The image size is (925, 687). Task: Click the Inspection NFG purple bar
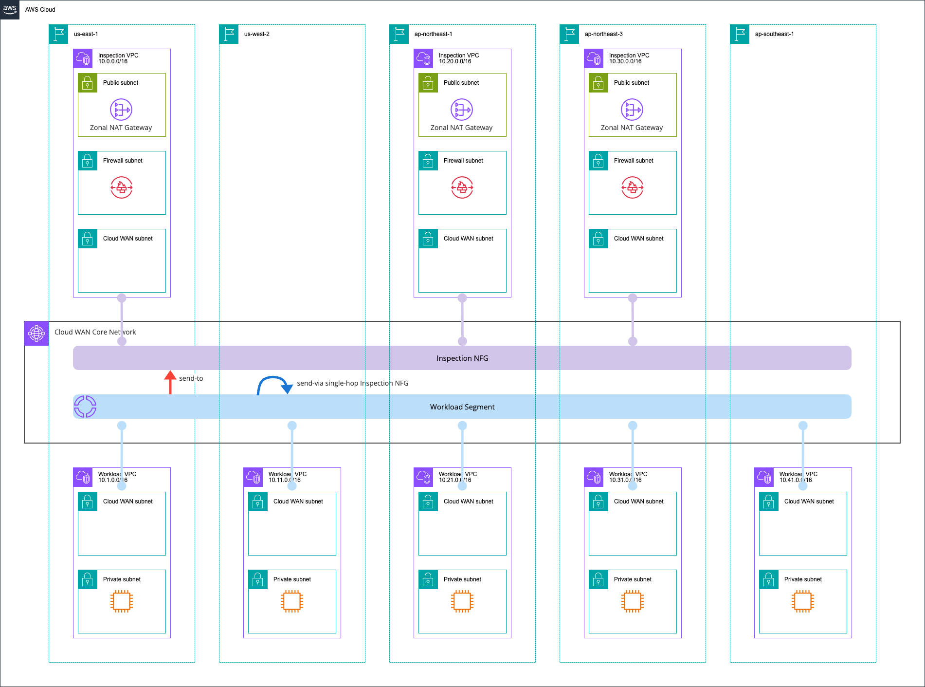[x=462, y=358]
